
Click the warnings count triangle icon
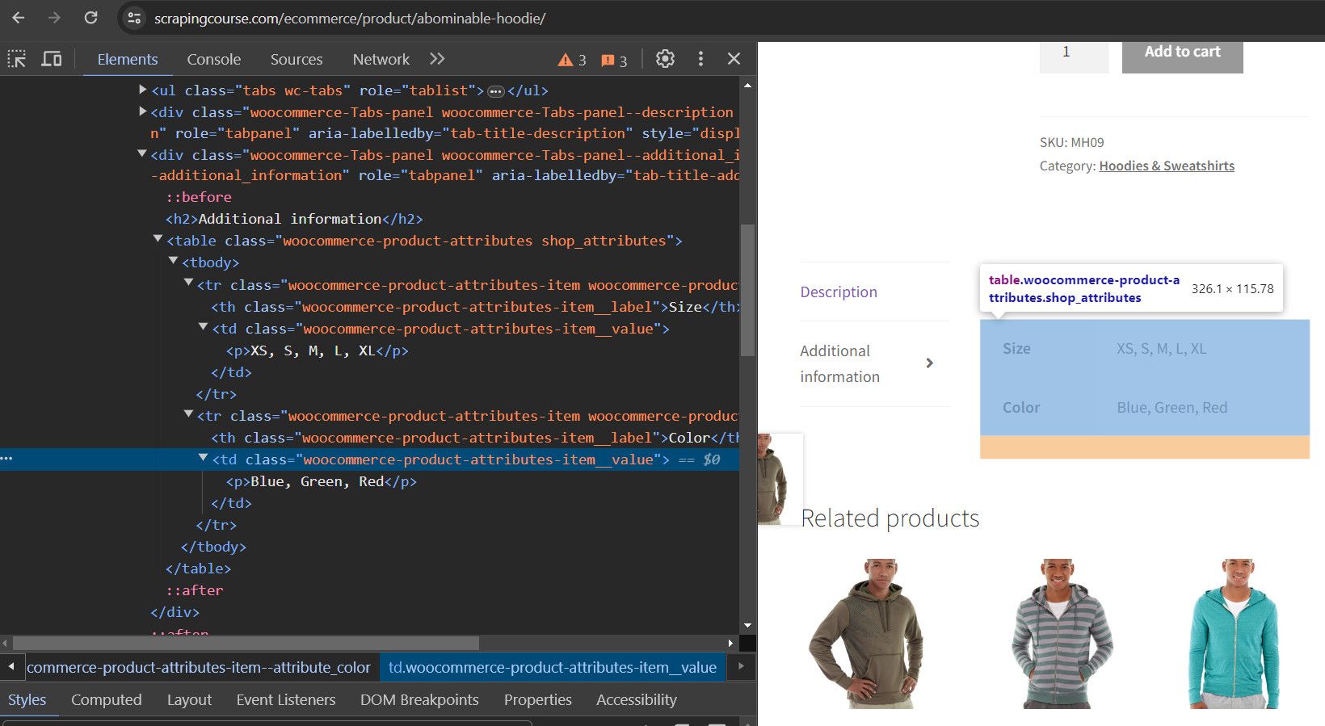click(x=572, y=60)
